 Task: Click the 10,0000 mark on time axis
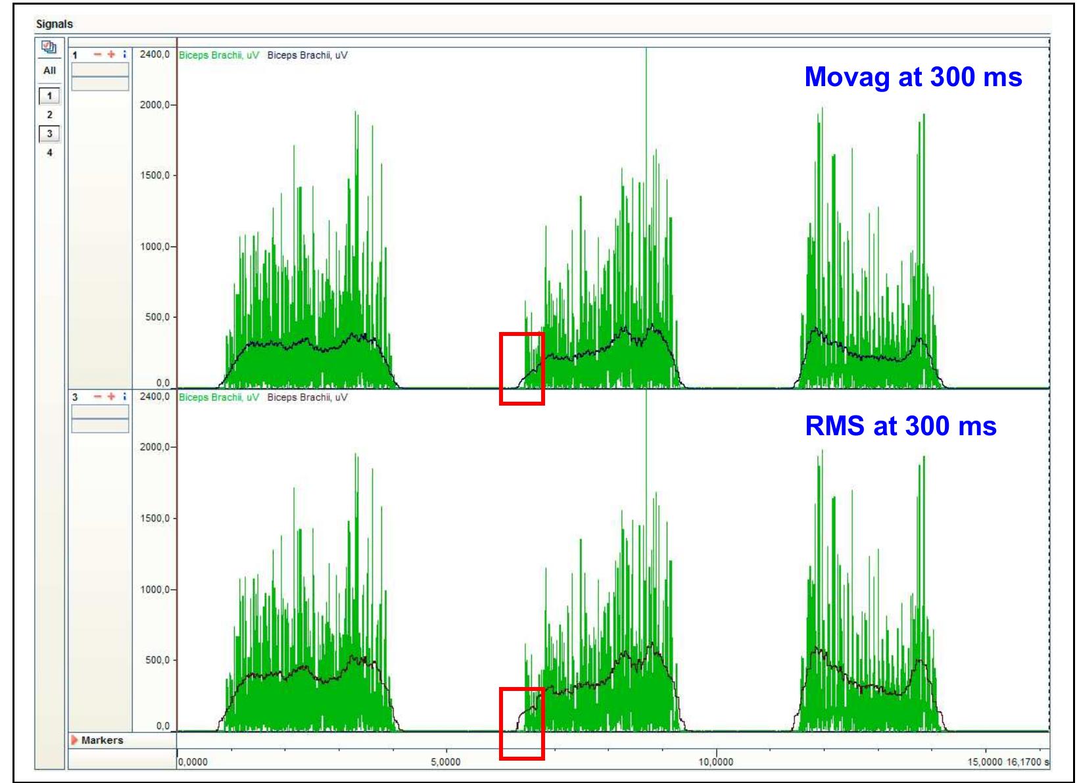tap(716, 762)
